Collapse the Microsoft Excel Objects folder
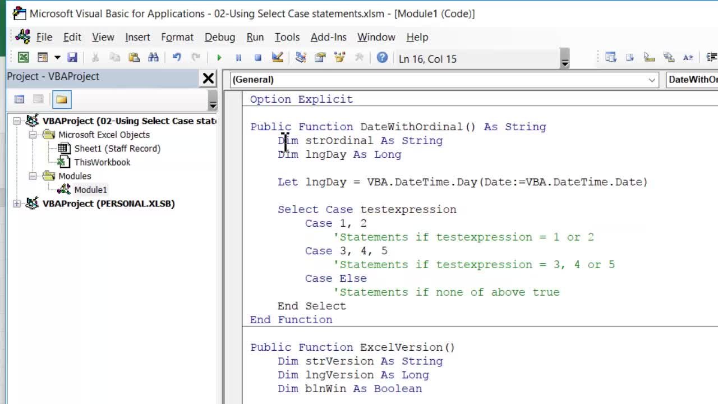718x404 pixels. pyautogui.click(x=33, y=135)
